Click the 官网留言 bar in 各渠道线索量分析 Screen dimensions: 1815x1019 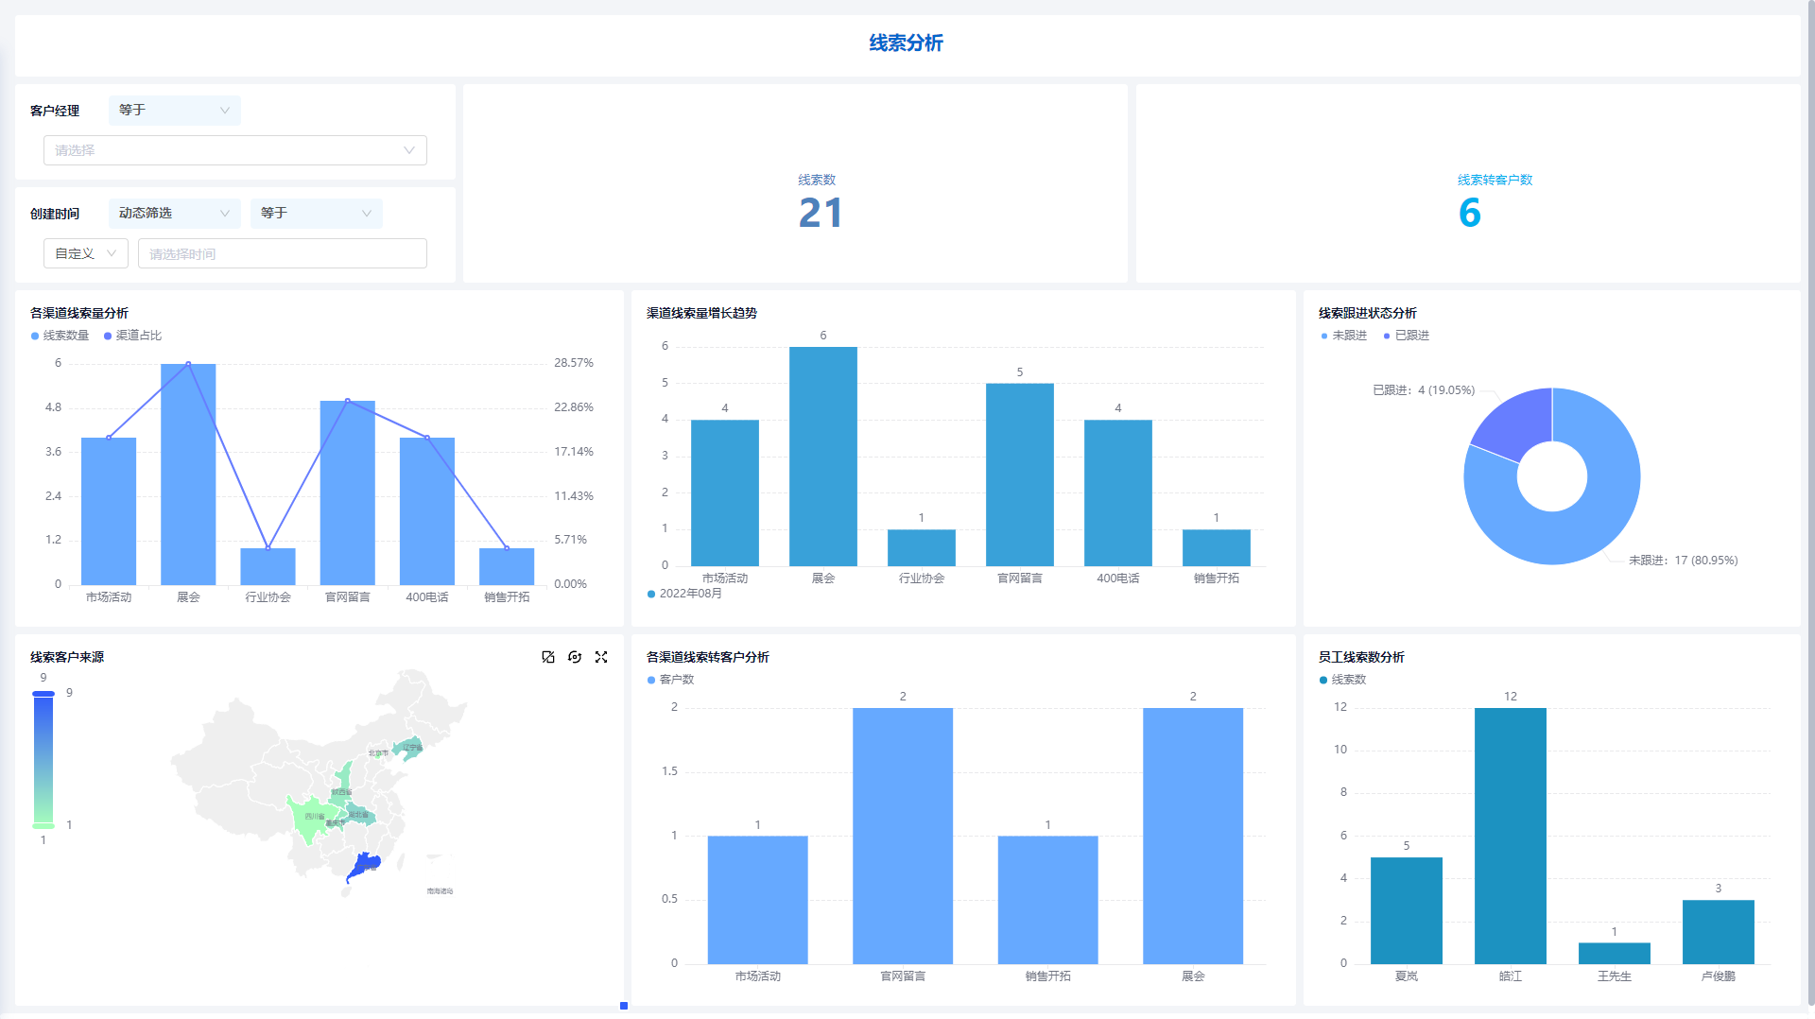pos(348,492)
